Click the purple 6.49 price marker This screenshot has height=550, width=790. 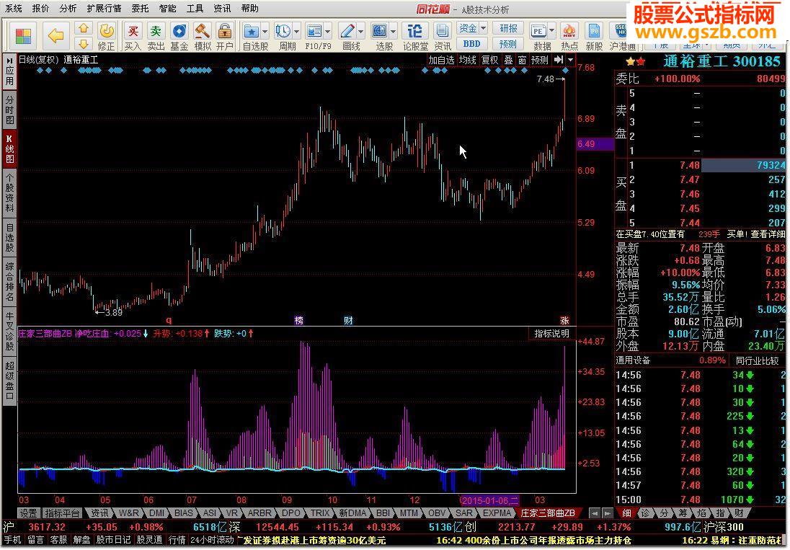click(x=595, y=145)
